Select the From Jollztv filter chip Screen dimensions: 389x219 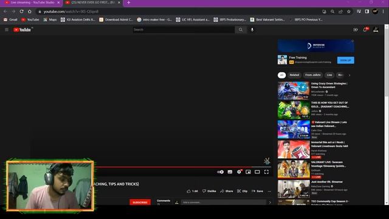(313, 75)
